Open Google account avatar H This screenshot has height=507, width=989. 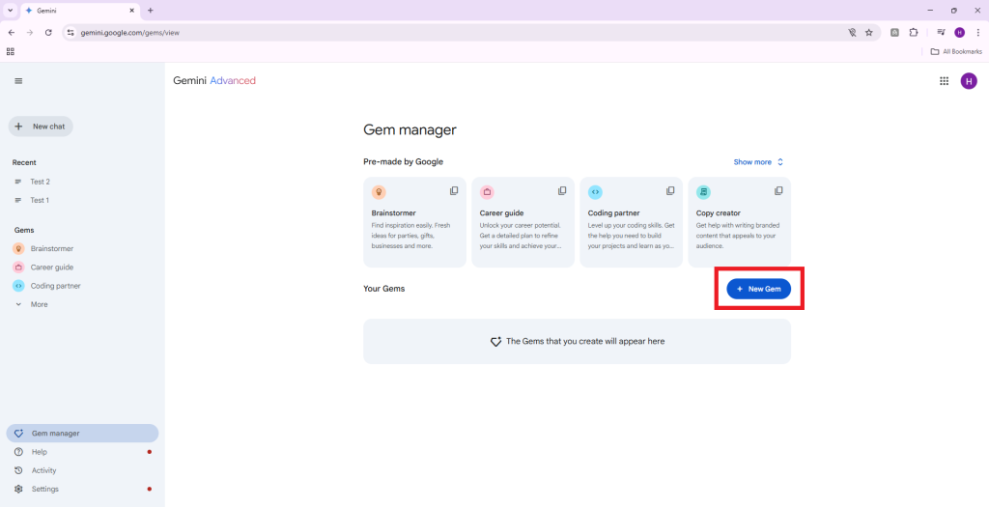(x=968, y=81)
